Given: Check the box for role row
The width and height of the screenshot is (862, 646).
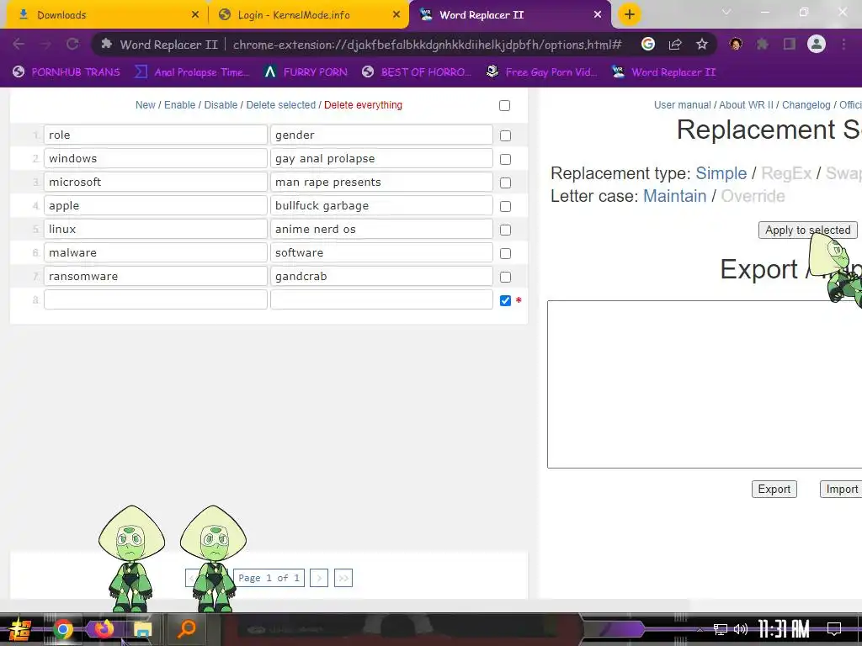Looking at the screenshot, I should click(505, 135).
